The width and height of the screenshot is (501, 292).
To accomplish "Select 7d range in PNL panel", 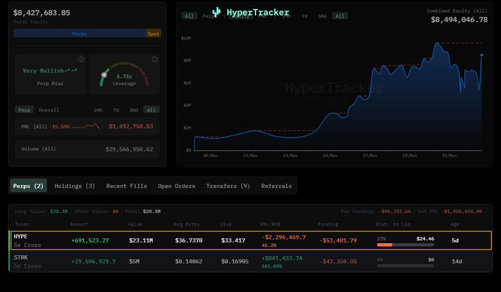I will [116, 110].
